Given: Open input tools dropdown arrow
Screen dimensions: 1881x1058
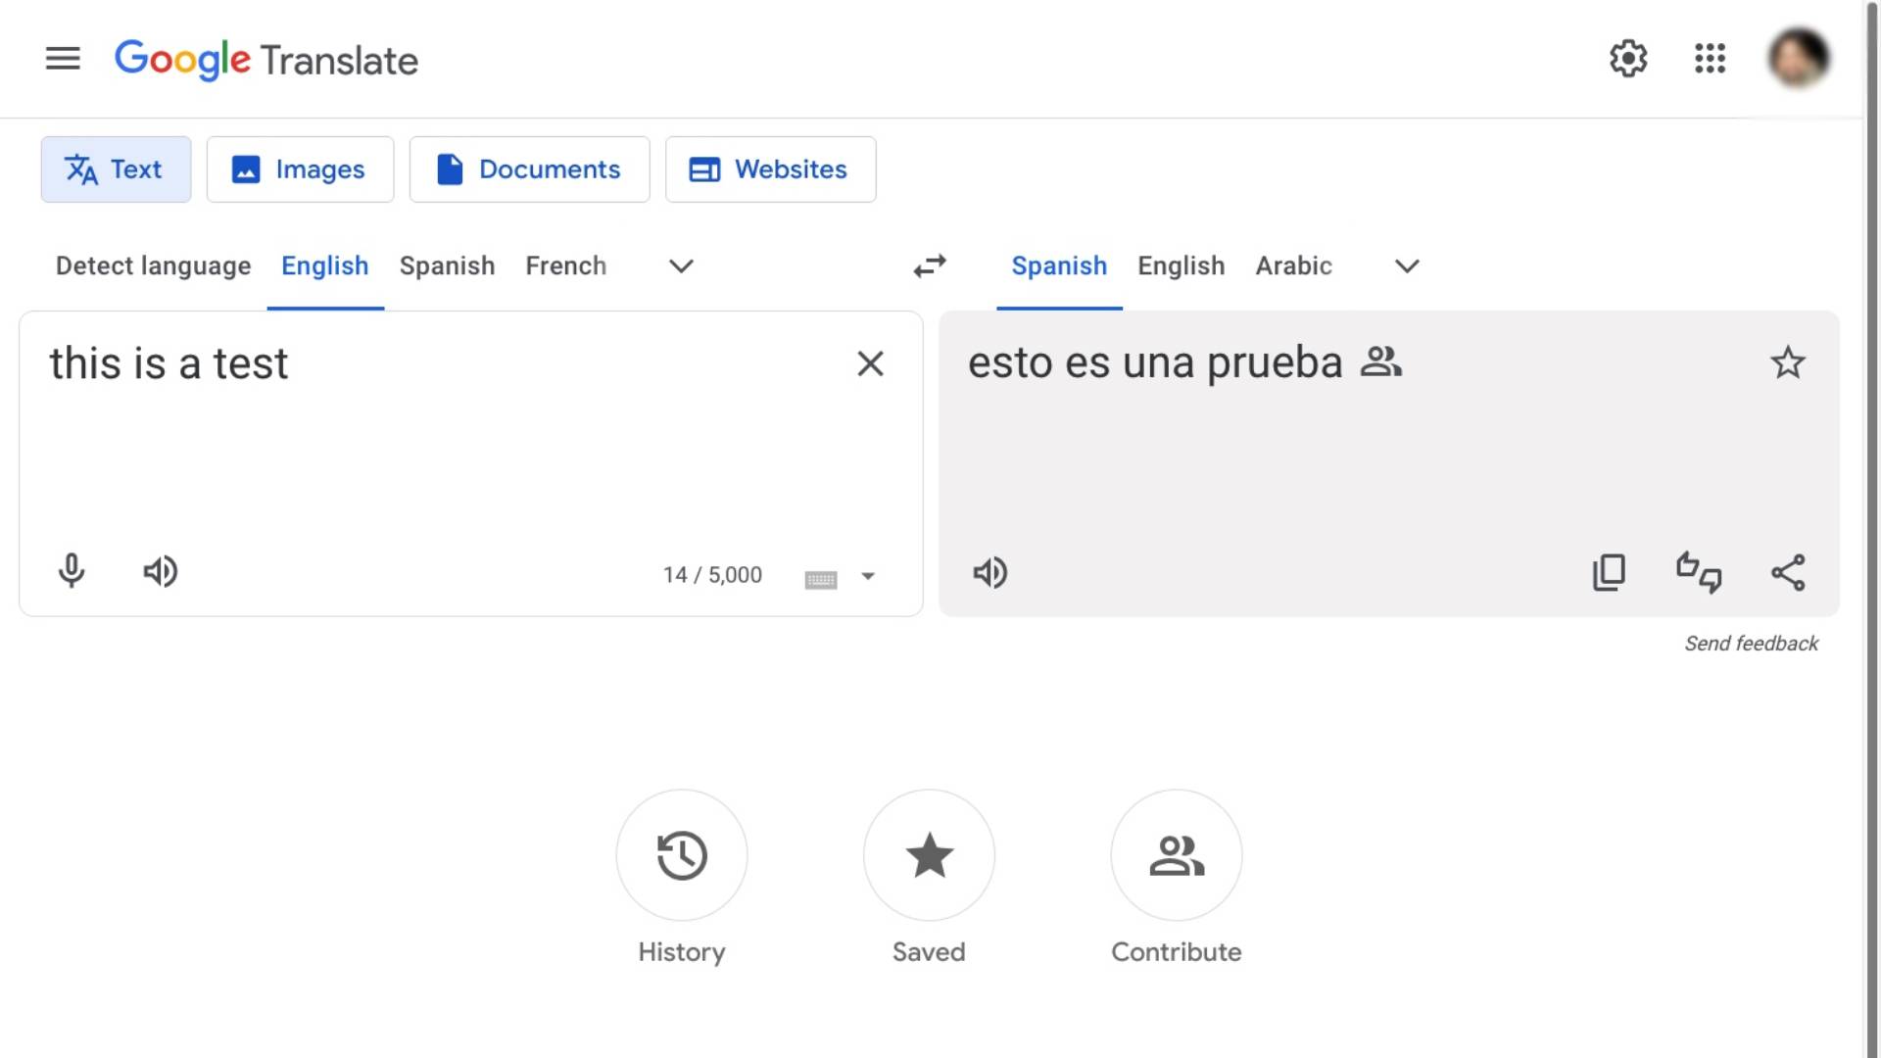Looking at the screenshot, I should tap(868, 576).
